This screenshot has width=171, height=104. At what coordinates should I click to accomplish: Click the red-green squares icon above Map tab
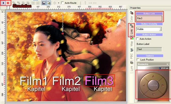pos(132,38)
